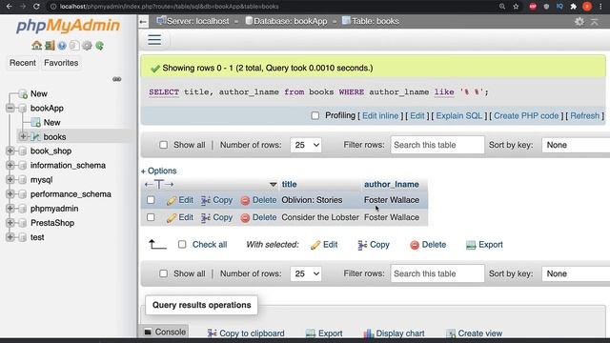Screen dimensions: 610x343
Task: Go back in the browser
Action: 10,7
